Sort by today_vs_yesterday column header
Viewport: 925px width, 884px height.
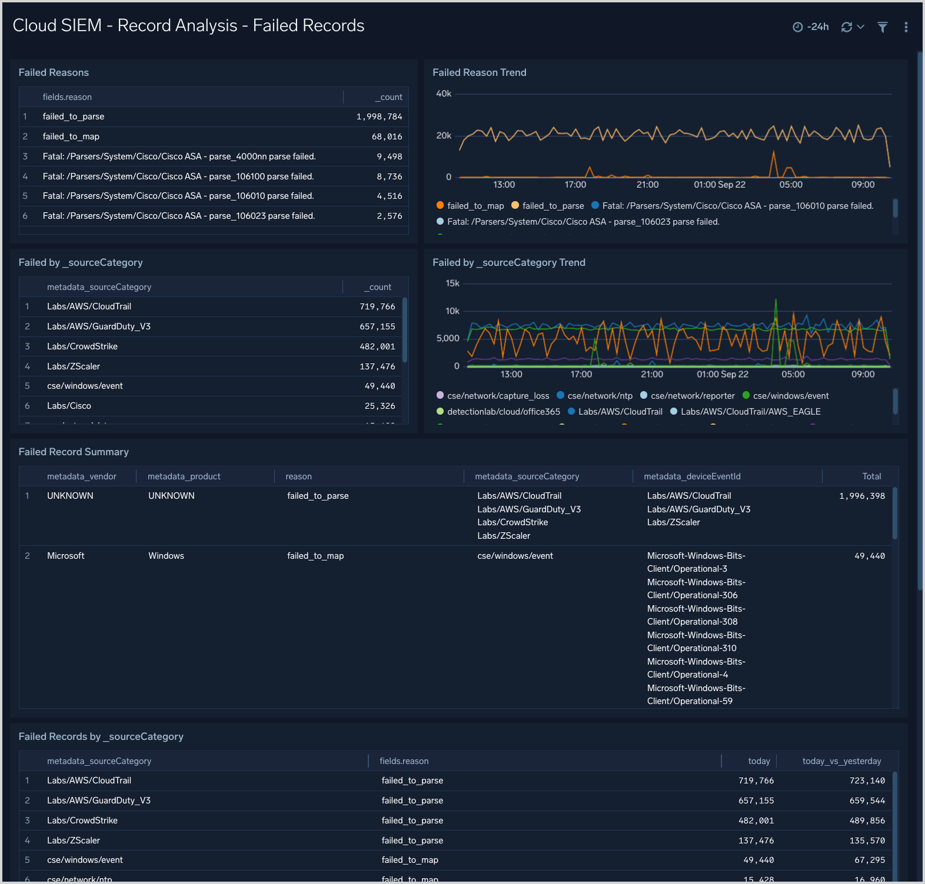(x=841, y=761)
